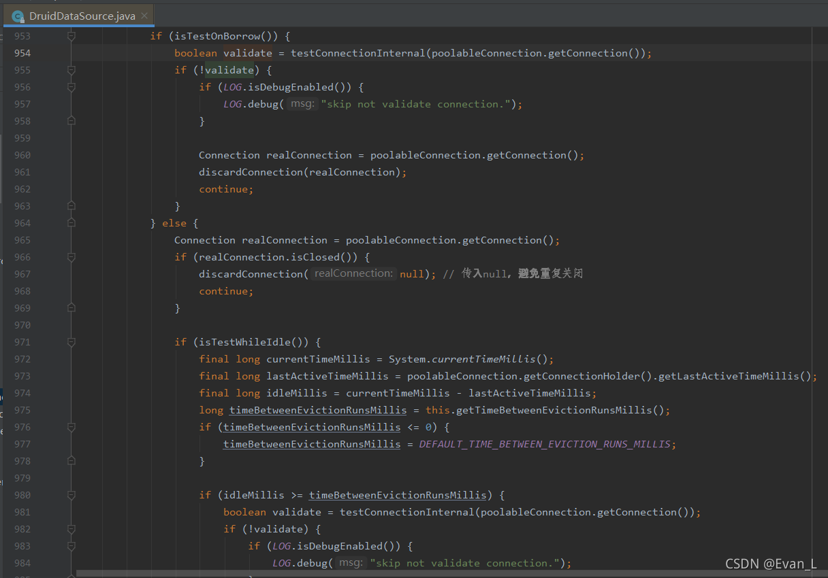Click line number 954 in the gutter
The width and height of the screenshot is (828, 578).
coord(22,53)
